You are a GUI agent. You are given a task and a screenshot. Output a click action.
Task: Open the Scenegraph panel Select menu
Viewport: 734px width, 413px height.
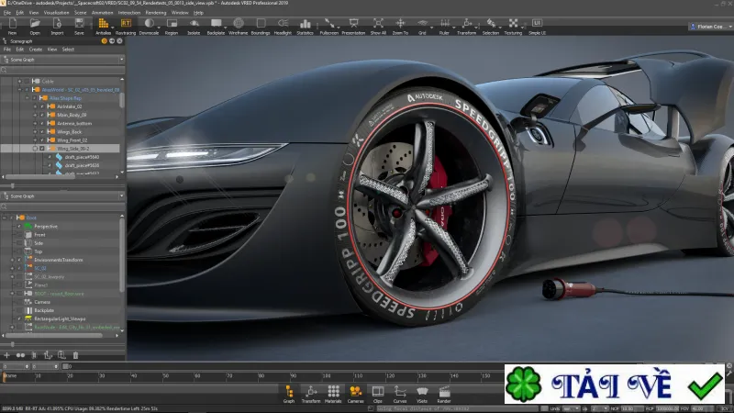[68, 50]
